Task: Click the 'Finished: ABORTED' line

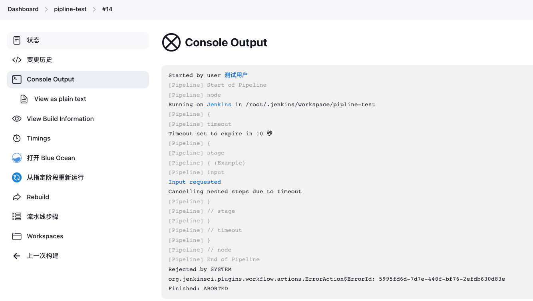Action: (x=198, y=289)
